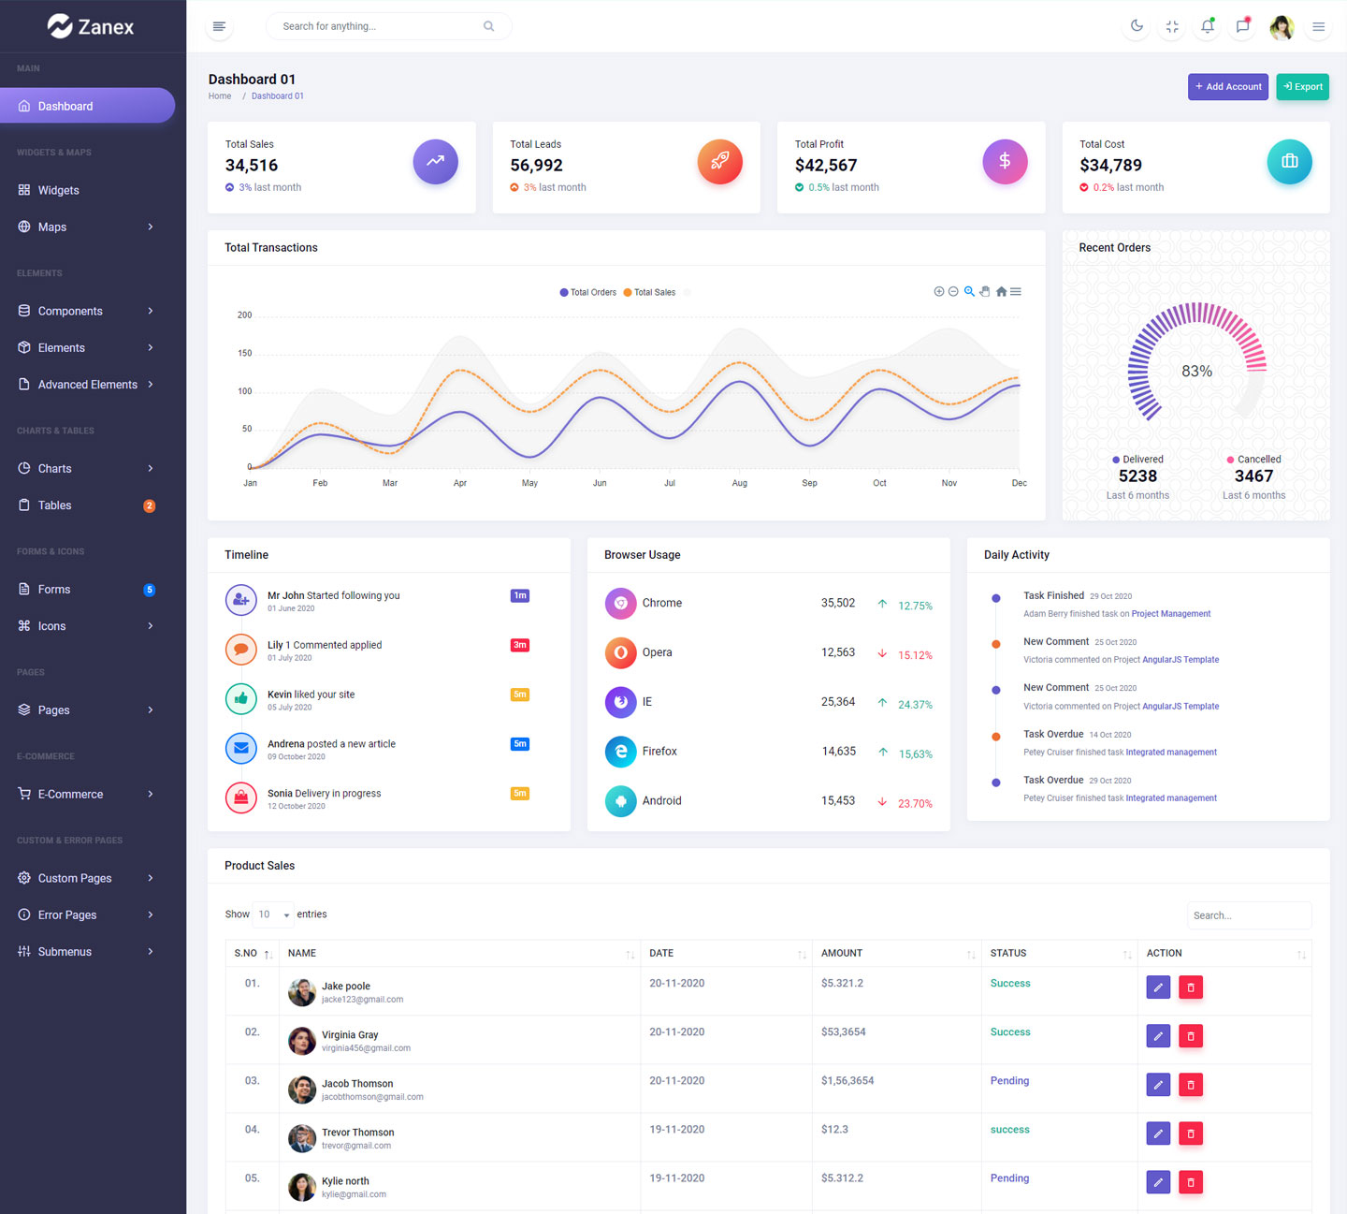Image resolution: width=1347 pixels, height=1214 pixels.
Task: Open Widgets in the sidebar
Action: pos(58,190)
